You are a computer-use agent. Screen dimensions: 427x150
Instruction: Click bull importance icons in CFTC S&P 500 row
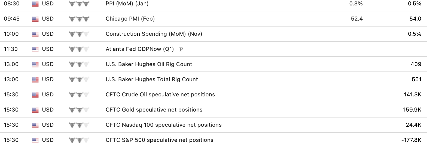click(x=79, y=140)
